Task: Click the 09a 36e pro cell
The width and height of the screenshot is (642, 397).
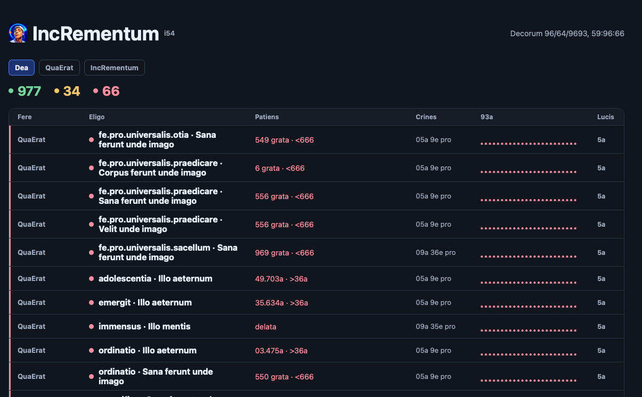Action: tap(436, 253)
